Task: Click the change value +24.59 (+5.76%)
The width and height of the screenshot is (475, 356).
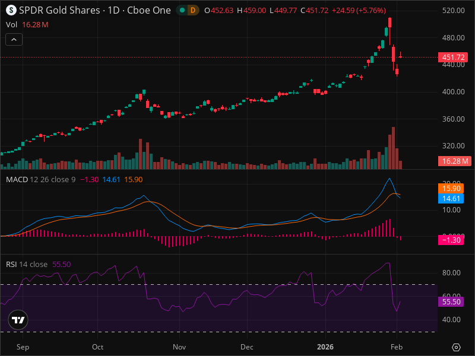Action: point(359,10)
